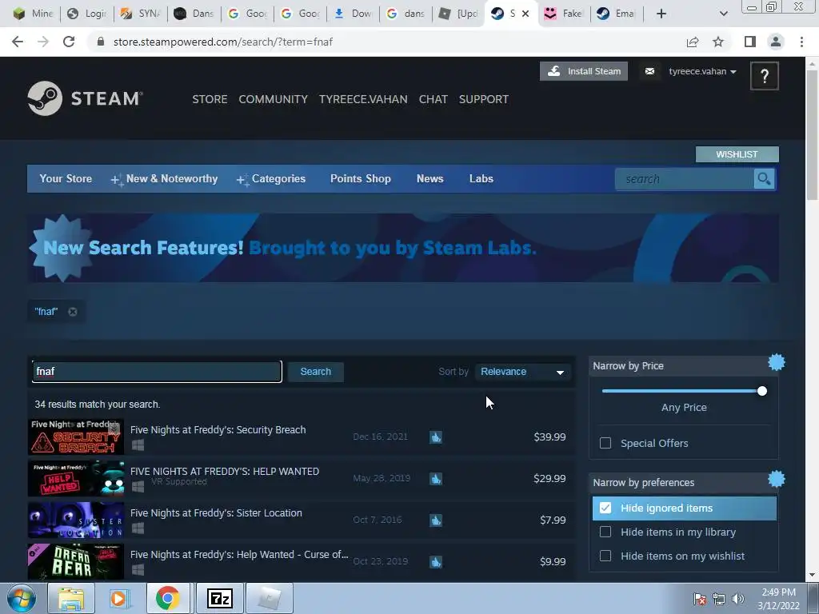Remove the "fnaf" search tag
Viewport: 819px width, 614px height.
[x=73, y=312]
